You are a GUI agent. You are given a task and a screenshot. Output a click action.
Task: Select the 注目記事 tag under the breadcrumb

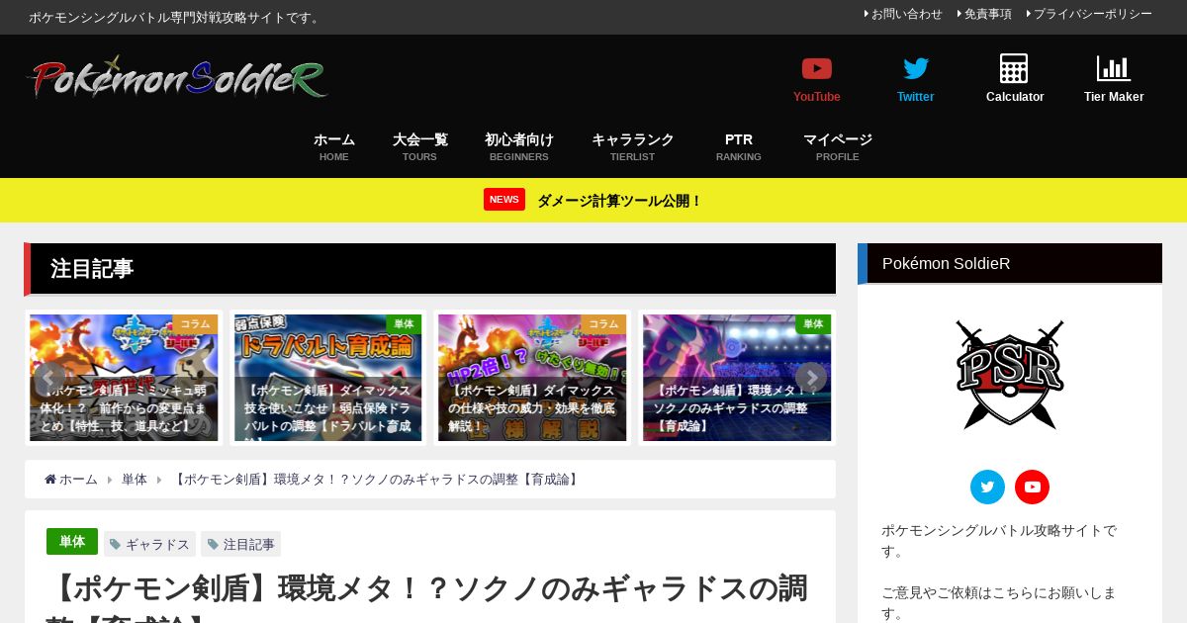(x=240, y=544)
